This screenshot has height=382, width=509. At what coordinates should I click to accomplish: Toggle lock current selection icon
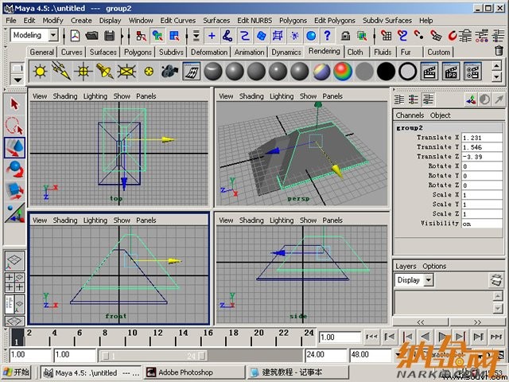(x=345, y=35)
